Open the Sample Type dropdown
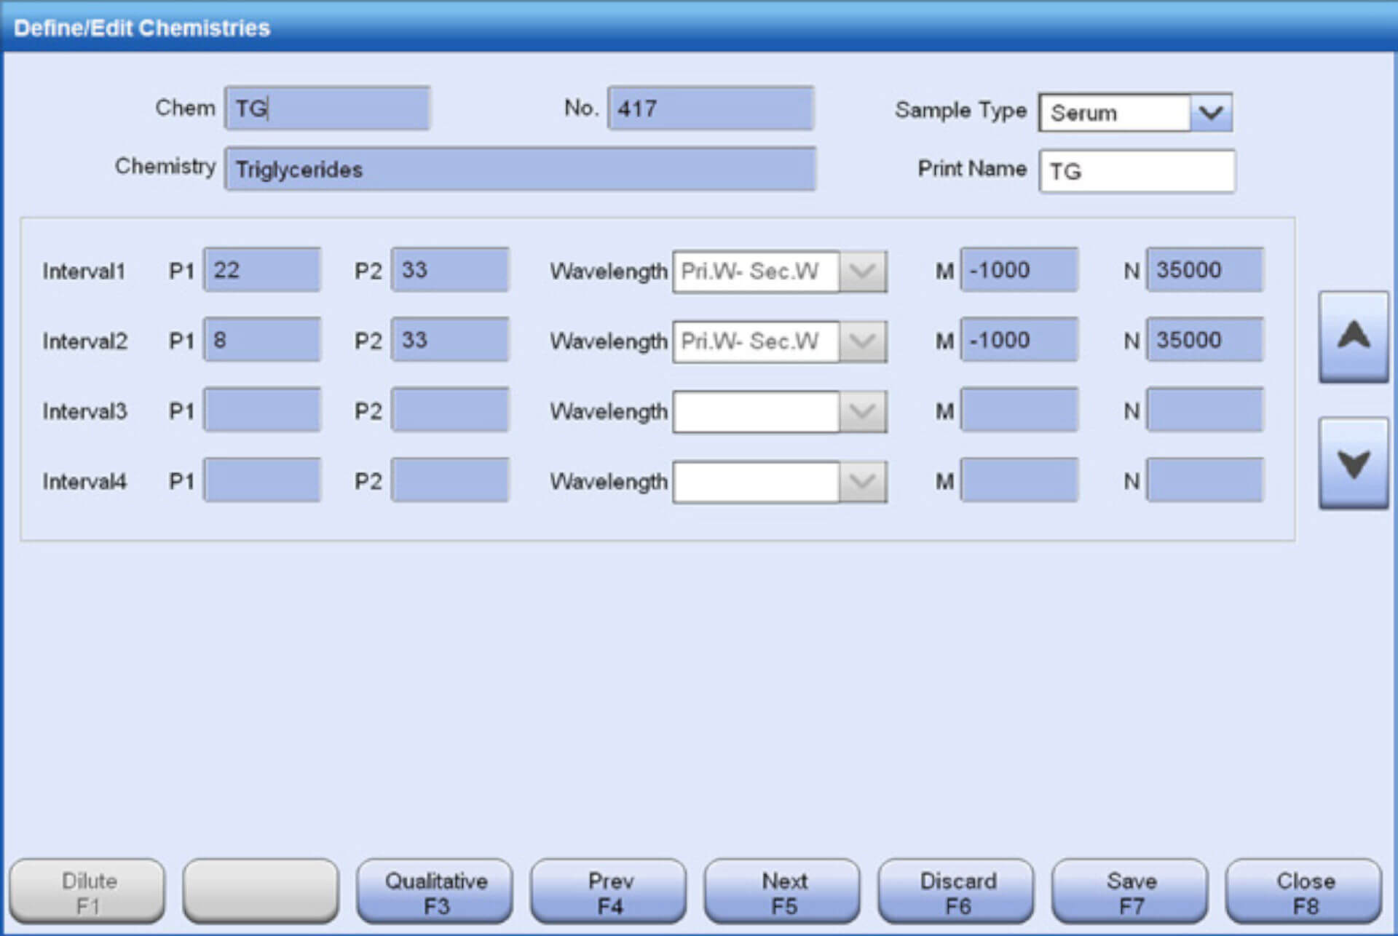 coord(1210,113)
